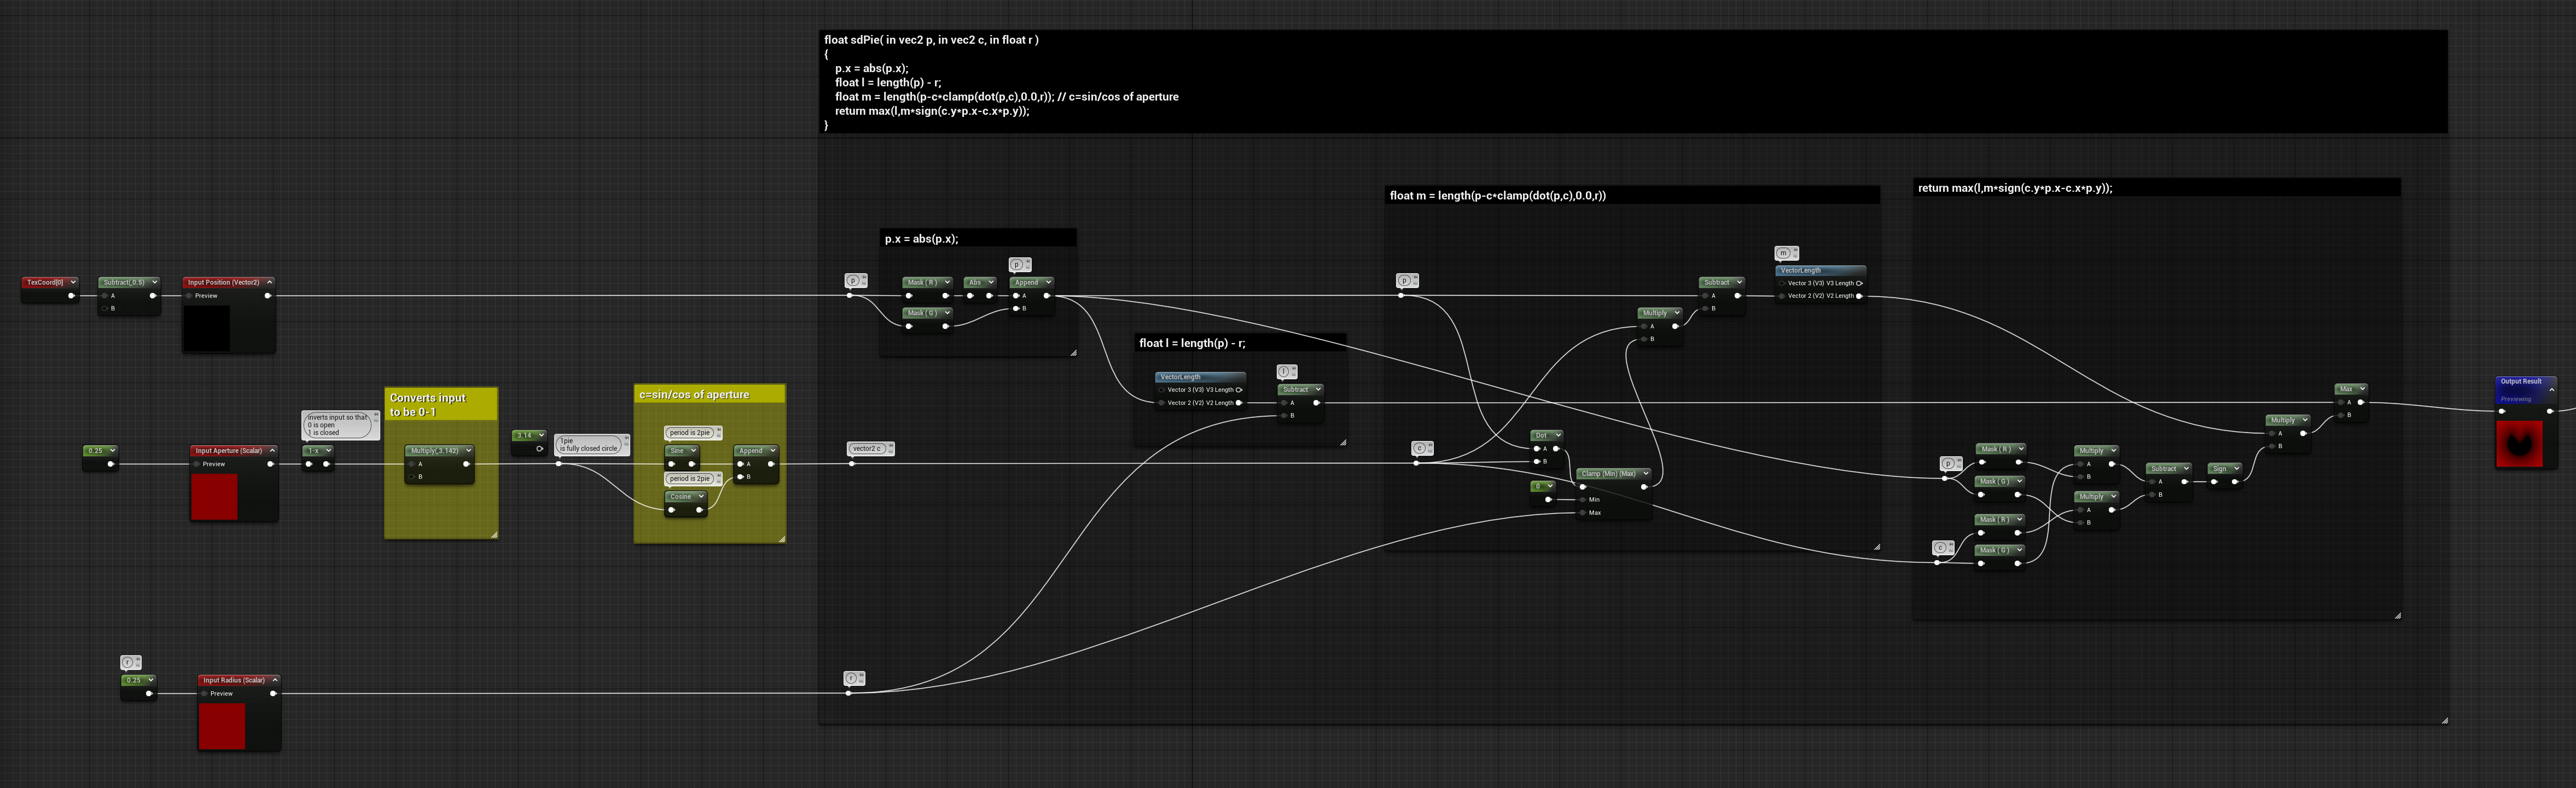This screenshot has width=2576, height=788.
Task: Click the Output Result pie preview thumbnail
Action: (2519, 443)
